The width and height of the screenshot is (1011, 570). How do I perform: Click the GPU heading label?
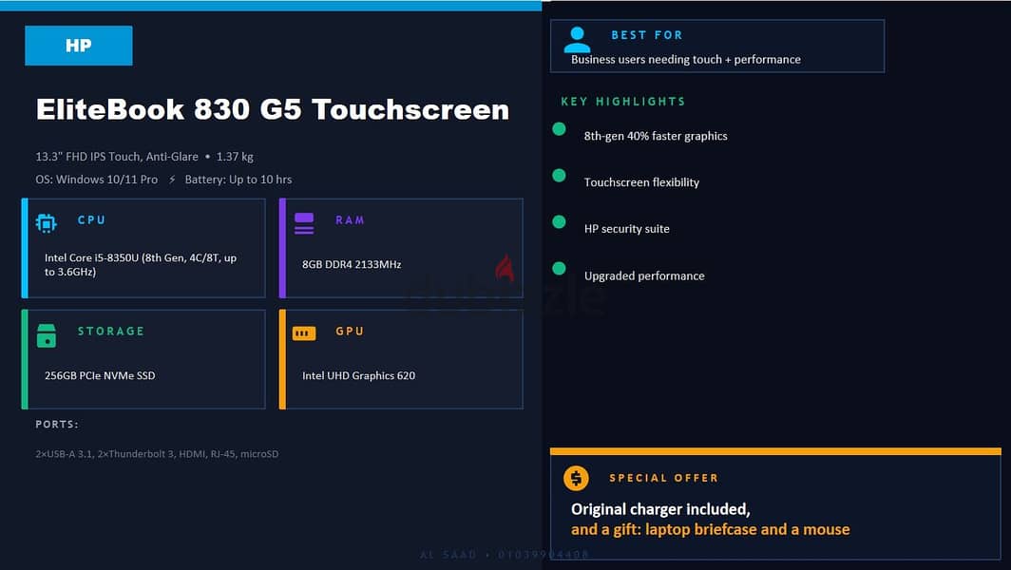tap(350, 331)
